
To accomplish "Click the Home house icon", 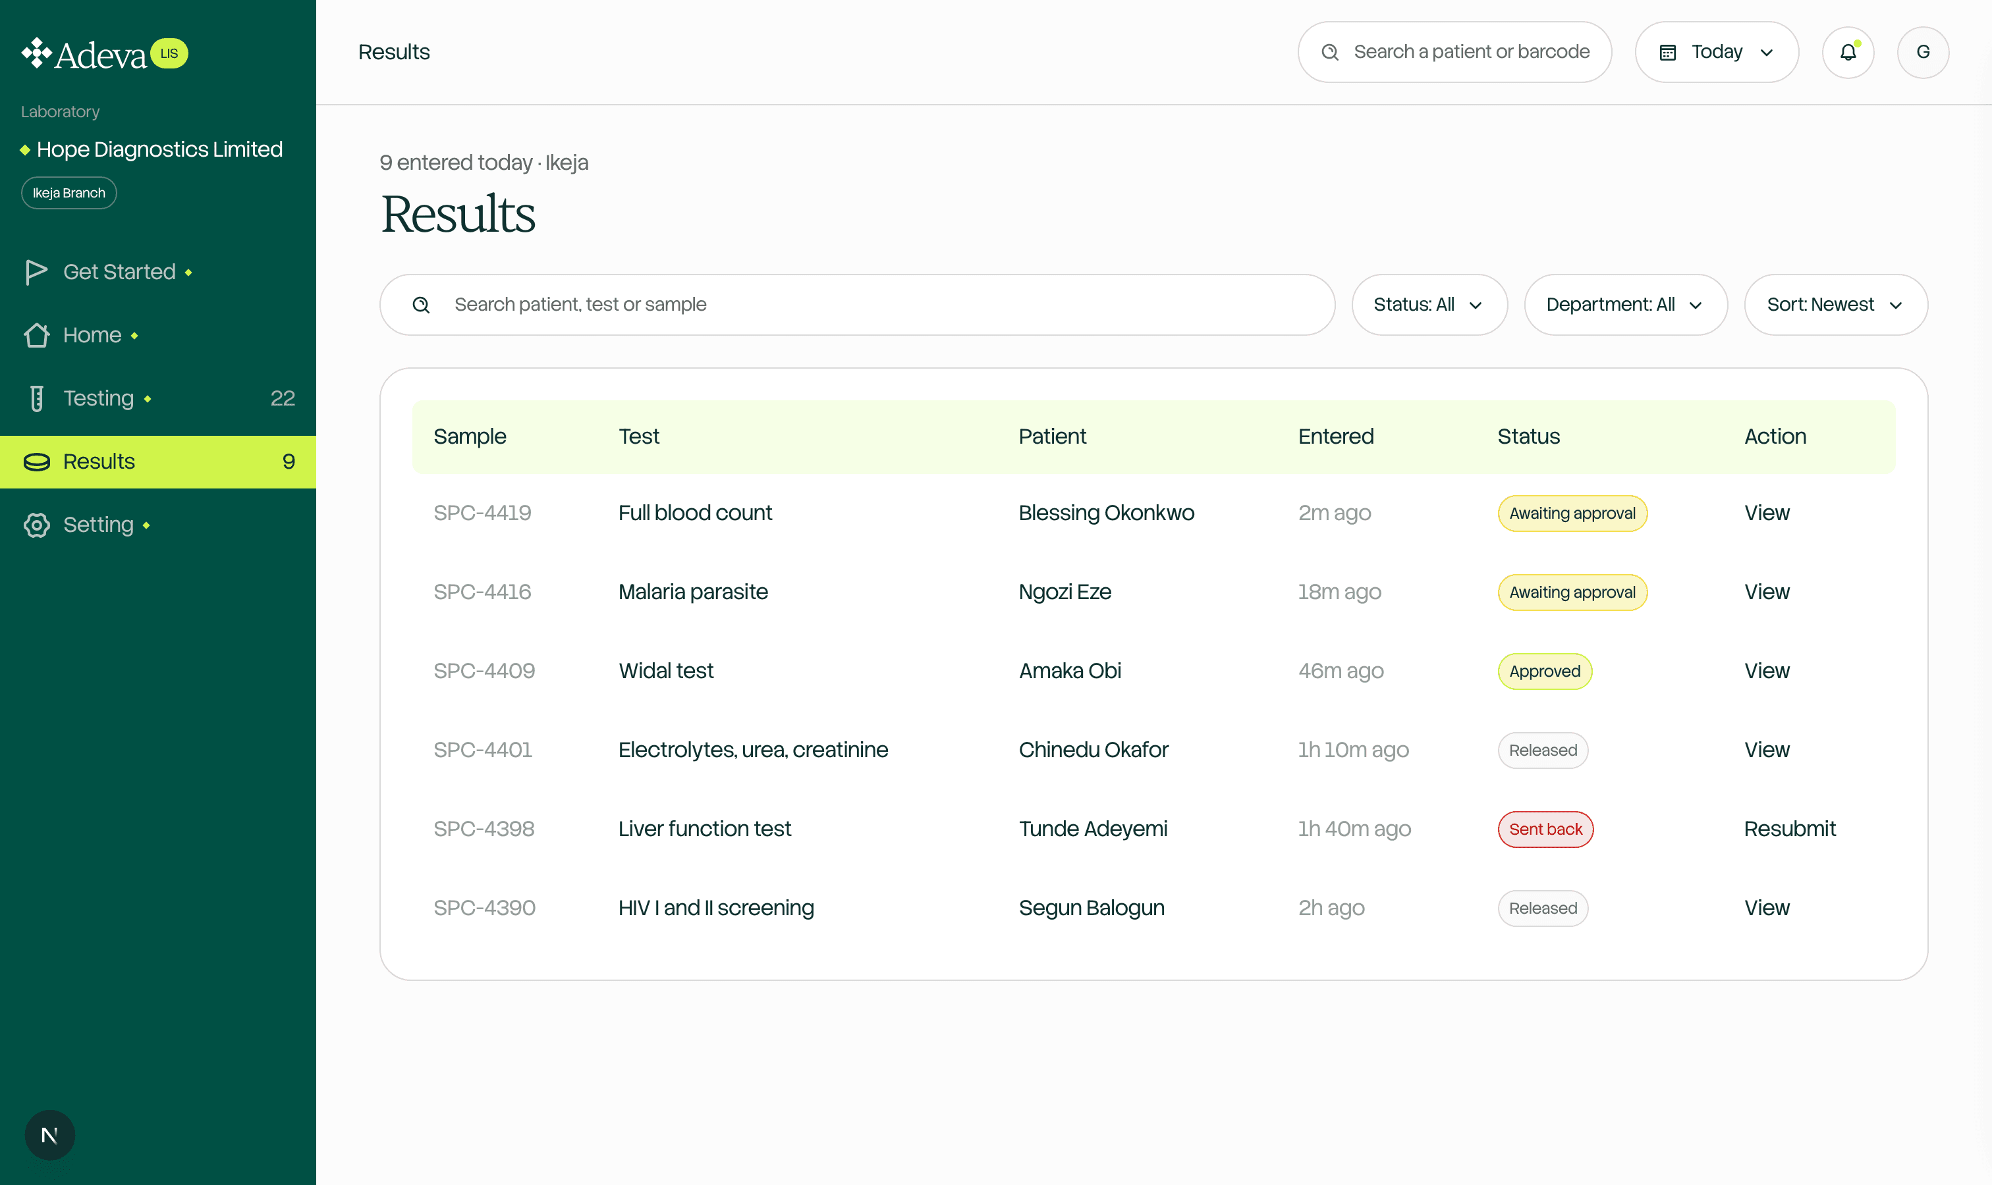I will click(x=37, y=334).
